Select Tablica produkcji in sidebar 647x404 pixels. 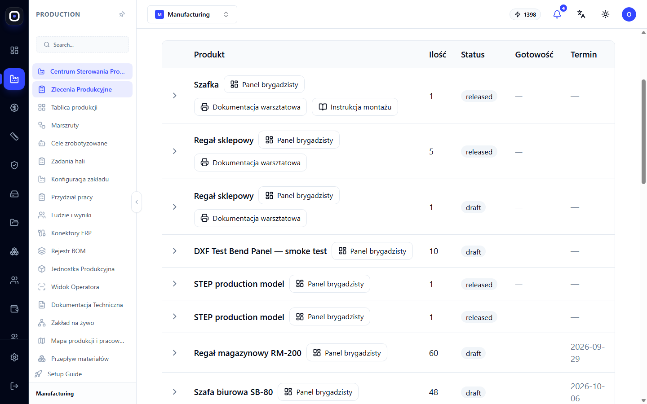tap(82, 107)
